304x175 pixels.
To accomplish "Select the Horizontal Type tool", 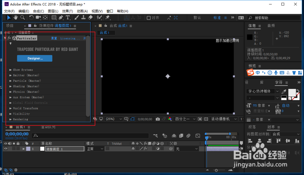I will coord(68,18).
